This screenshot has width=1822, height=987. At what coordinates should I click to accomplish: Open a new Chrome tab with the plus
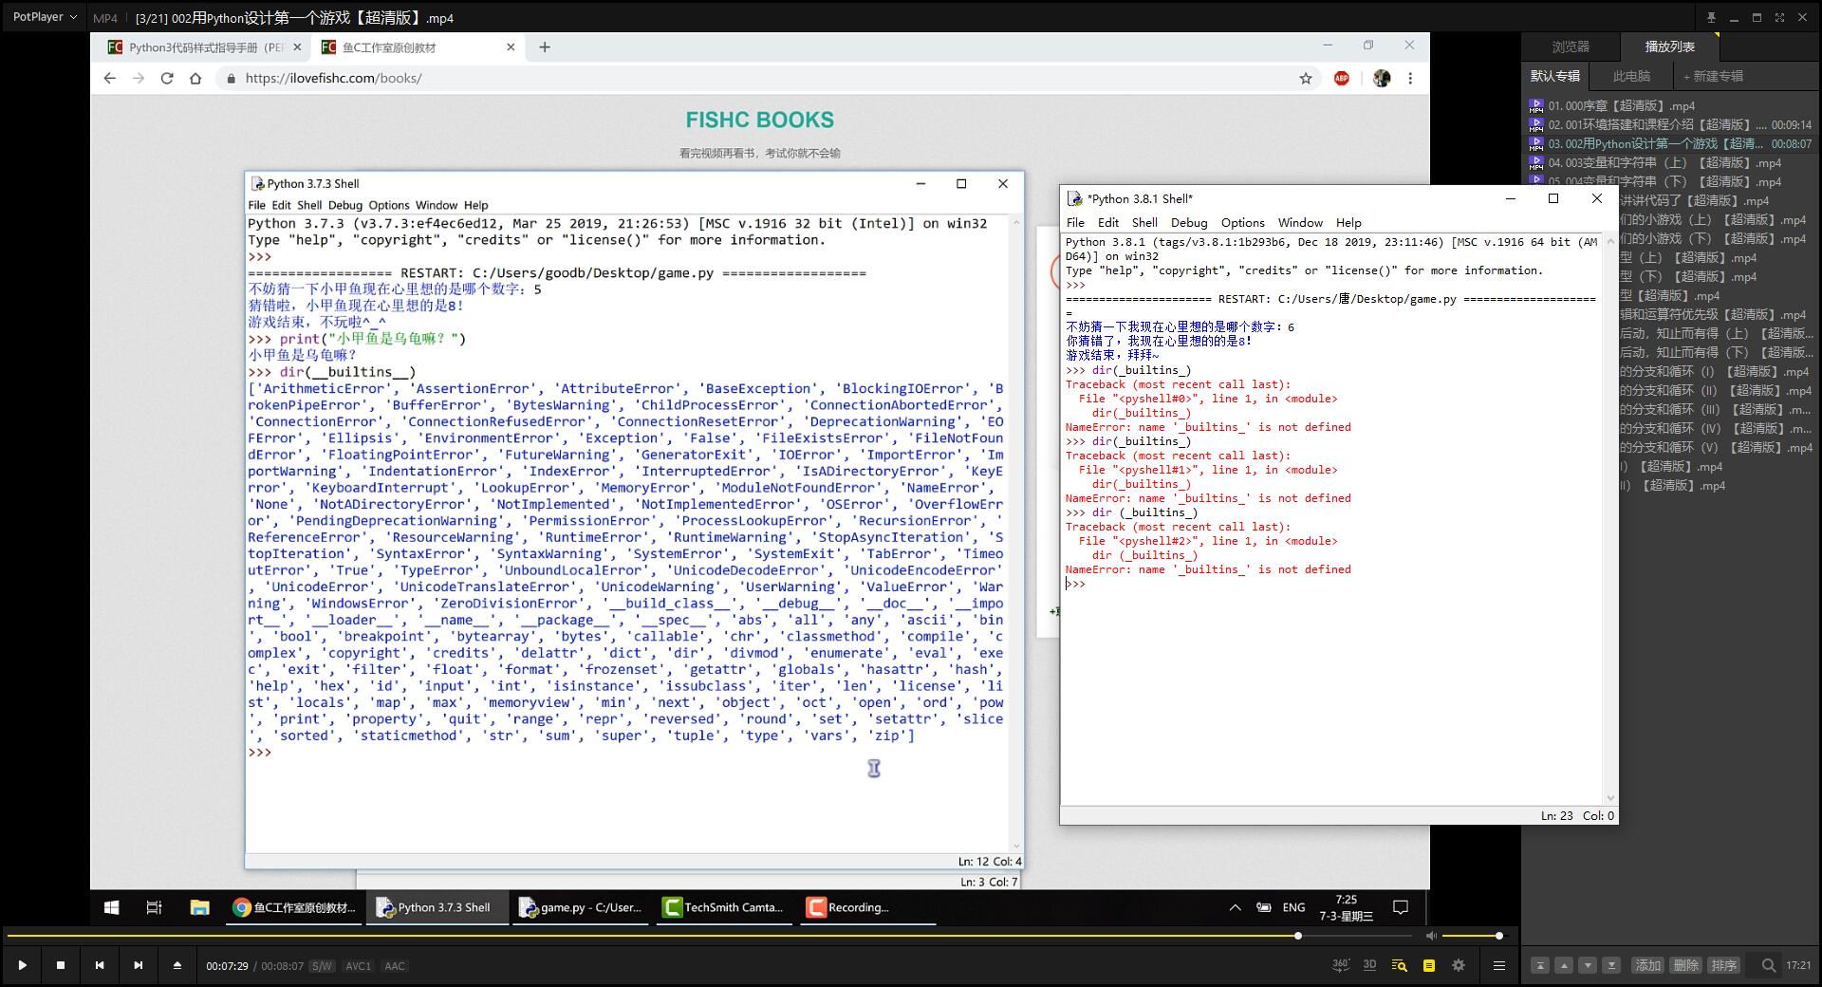545,47
